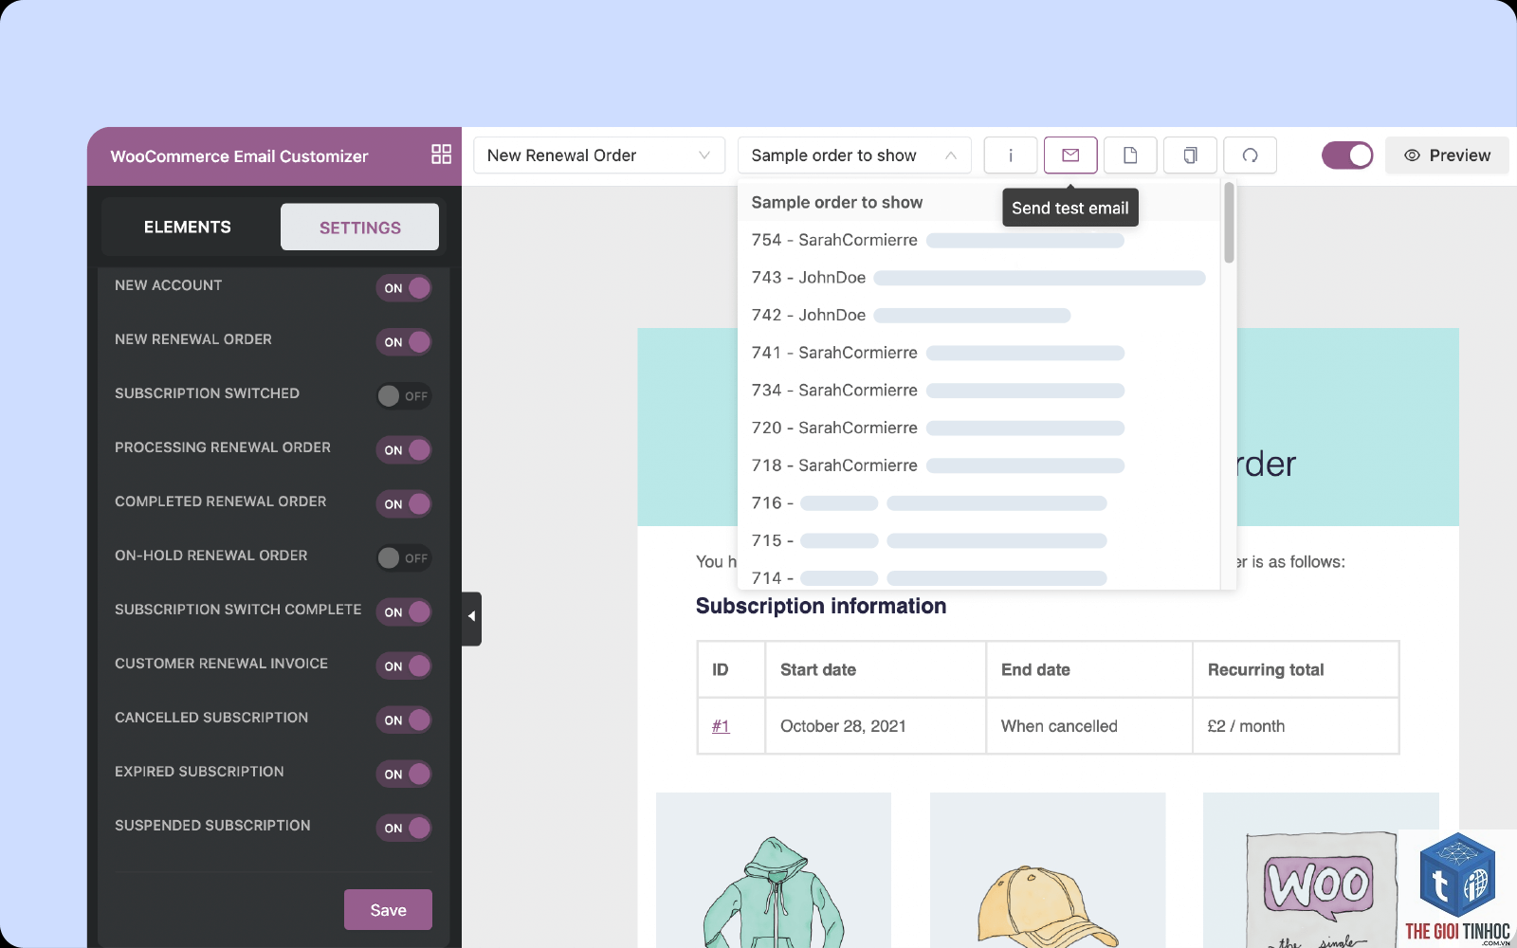
Task: Switch to the ELEMENTS tab
Action: coord(188,228)
